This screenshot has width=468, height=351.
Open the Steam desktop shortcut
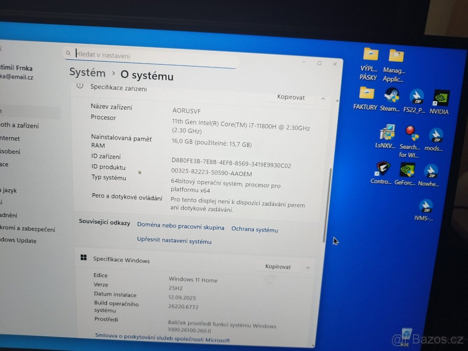pyautogui.click(x=390, y=100)
